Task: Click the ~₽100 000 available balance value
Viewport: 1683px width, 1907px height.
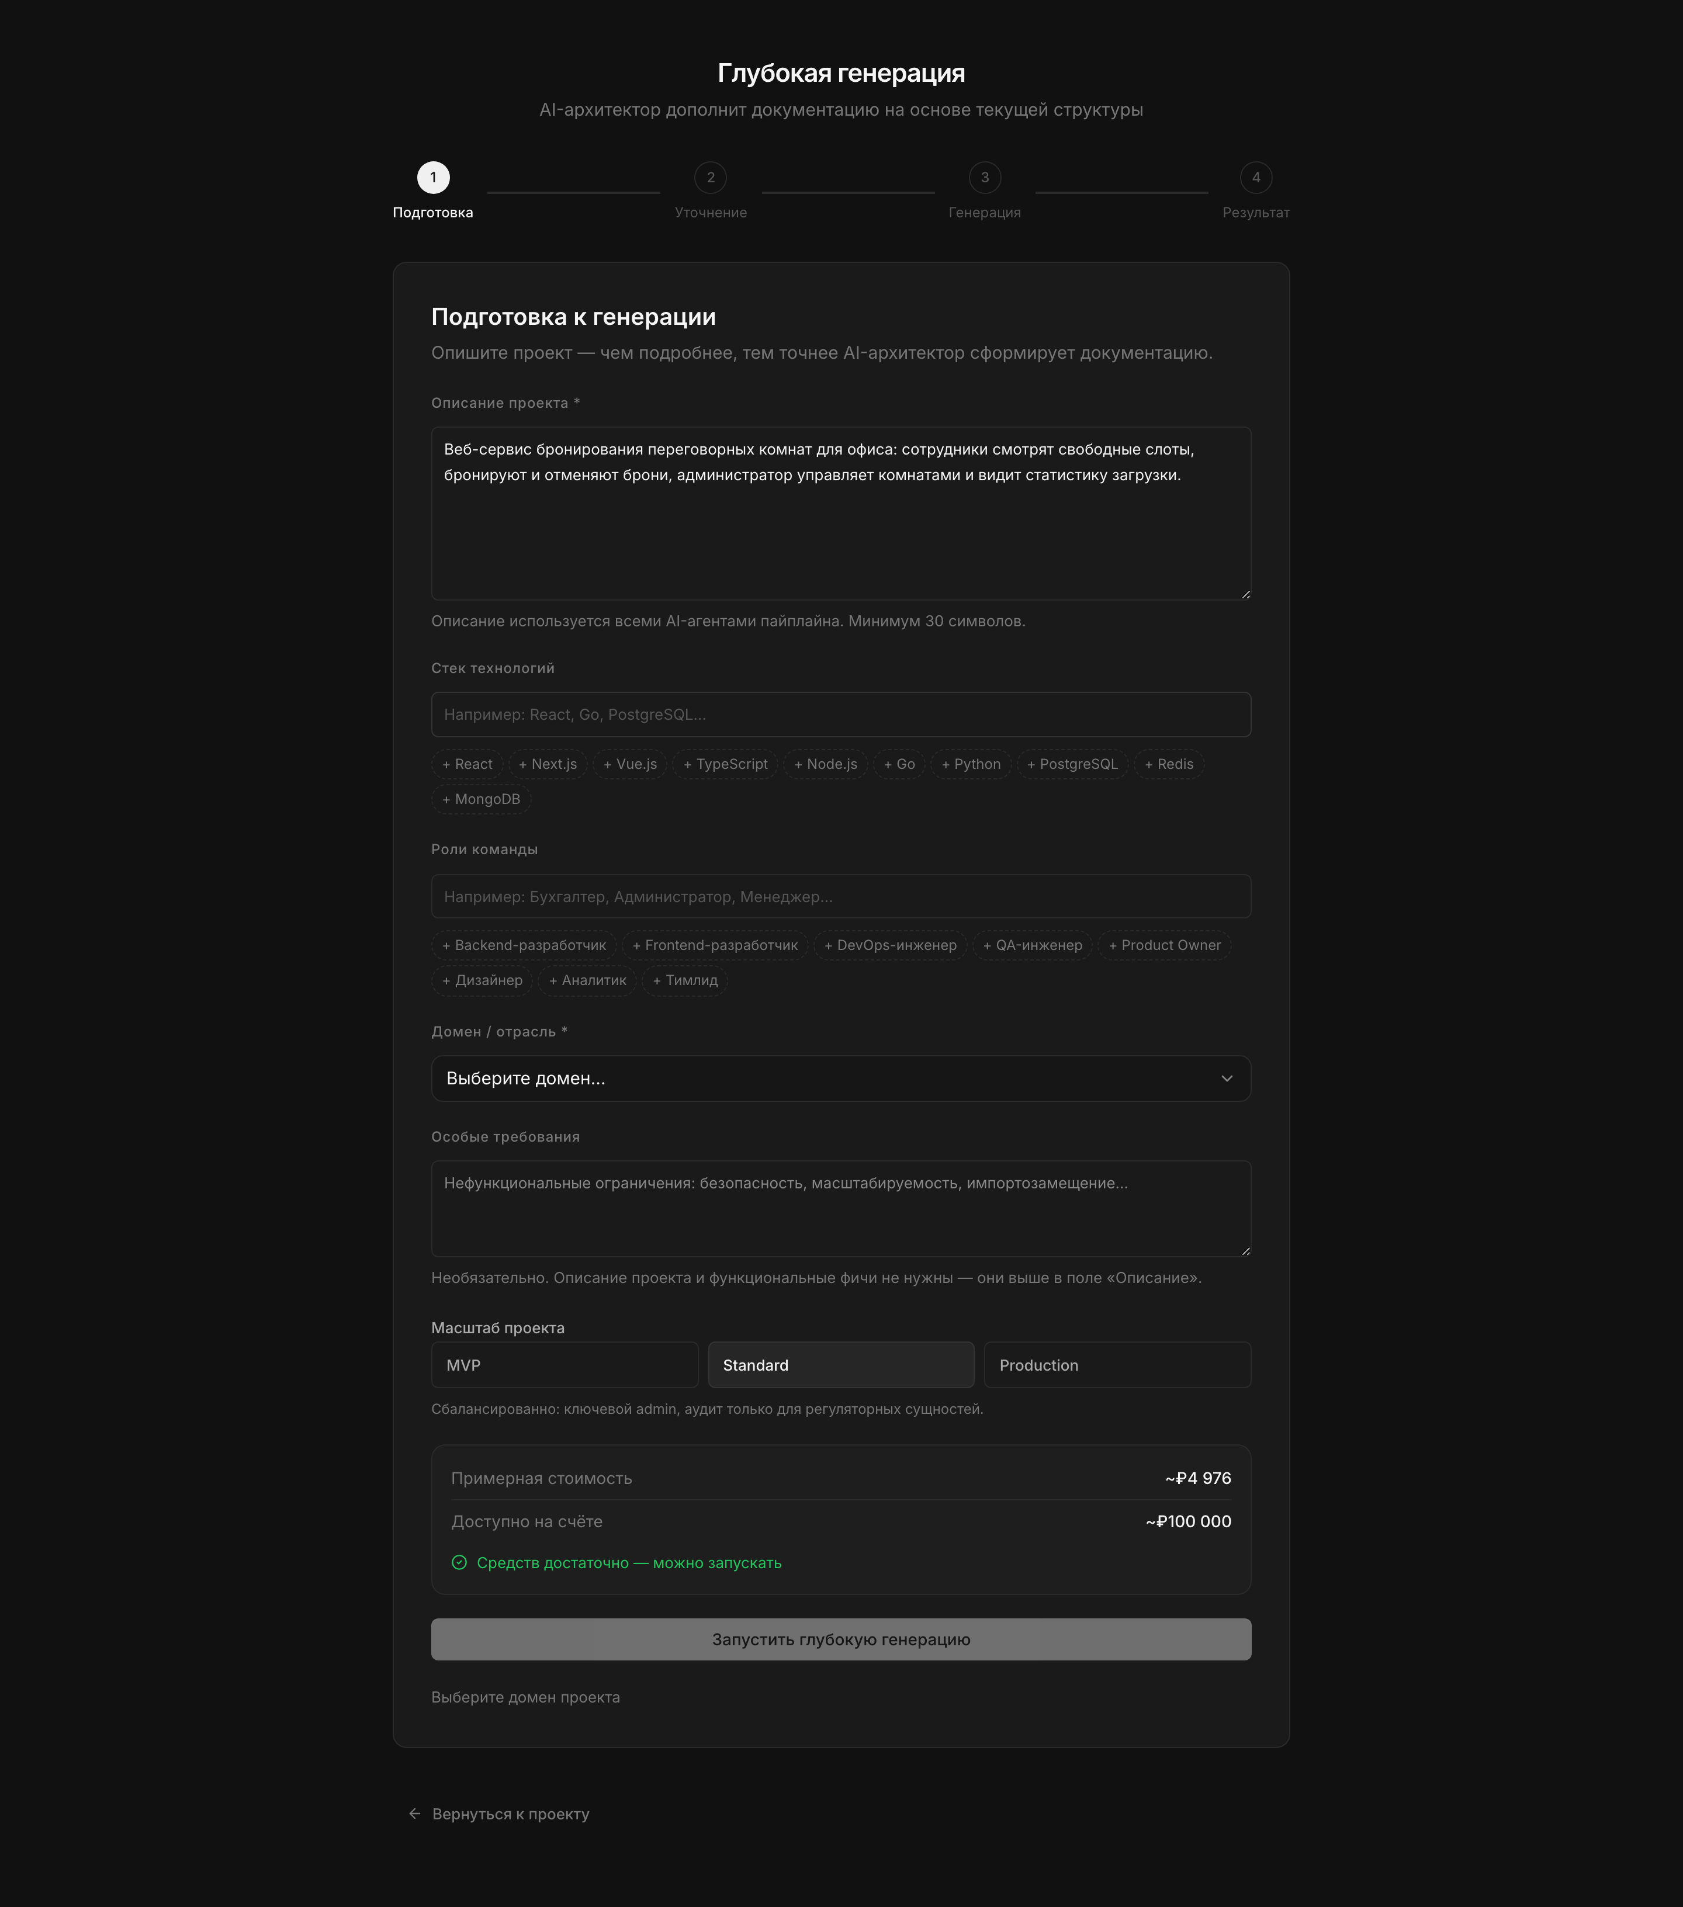Action: click(1189, 1521)
